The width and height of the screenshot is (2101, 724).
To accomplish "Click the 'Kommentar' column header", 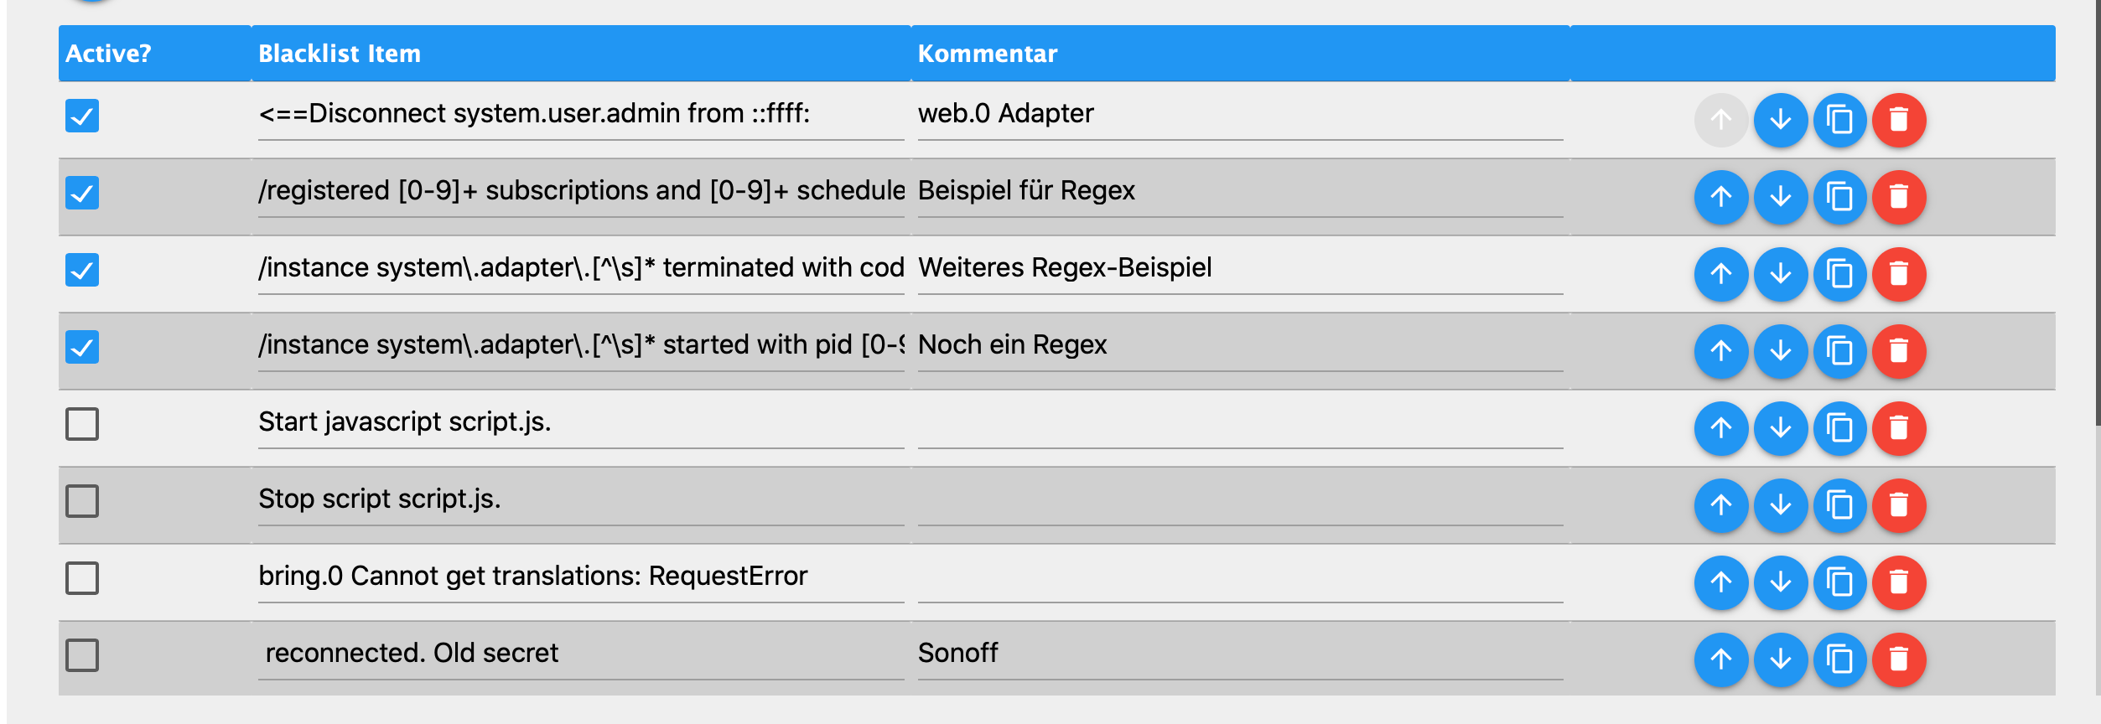I will click(x=987, y=54).
